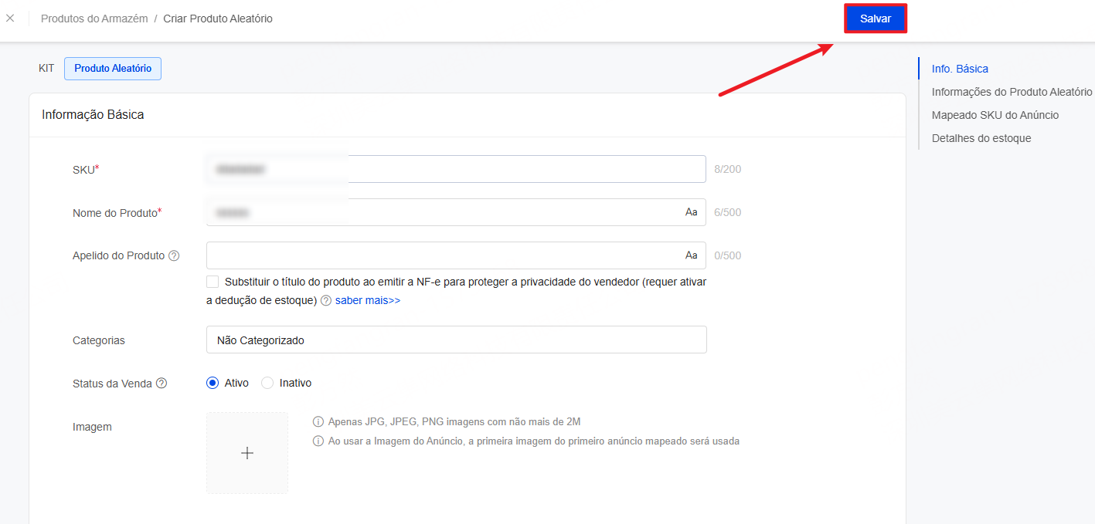Open the Categorias dropdown
The width and height of the screenshot is (1095, 524).
tap(457, 340)
